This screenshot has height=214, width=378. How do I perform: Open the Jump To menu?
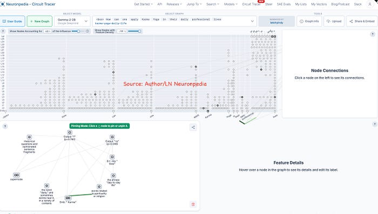click(194, 4)
